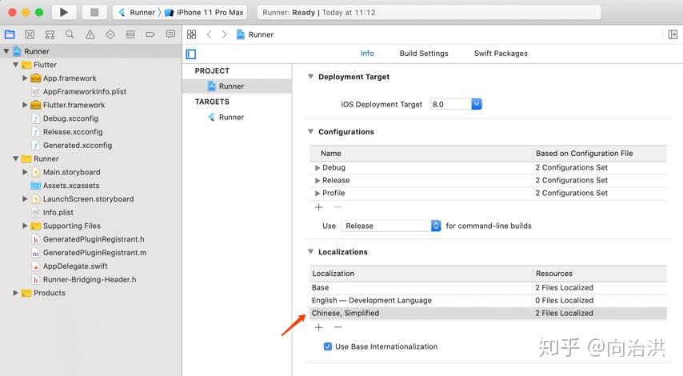Screen dimensions: 683x376
Task: Select Runner scheme in toolbar
Action: 138,12
